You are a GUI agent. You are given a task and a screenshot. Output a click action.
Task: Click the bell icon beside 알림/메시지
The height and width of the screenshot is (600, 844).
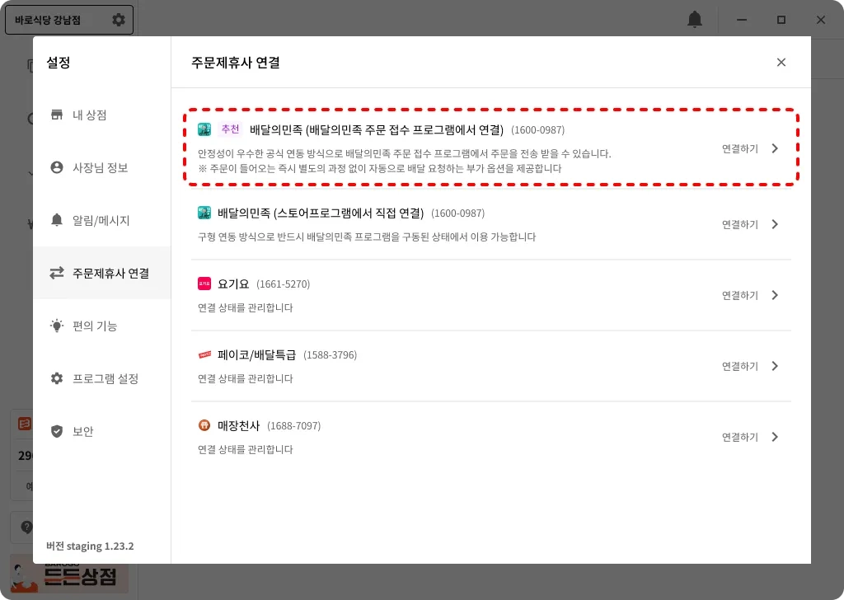(x=57, y=219)
